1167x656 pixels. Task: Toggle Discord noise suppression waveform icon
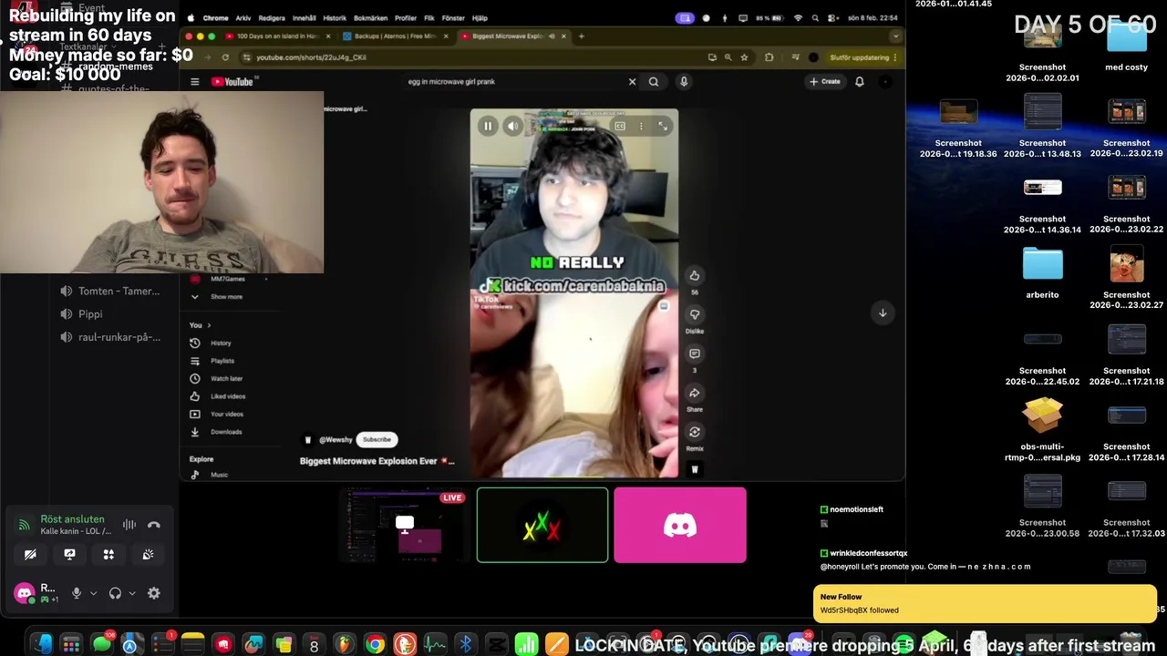(x=129, y=525)
